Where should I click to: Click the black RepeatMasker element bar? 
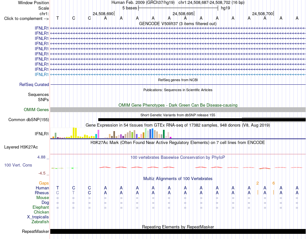click(178, 231)
